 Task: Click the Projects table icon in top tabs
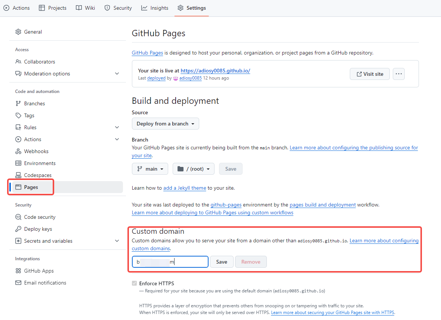tap(42, 8)
